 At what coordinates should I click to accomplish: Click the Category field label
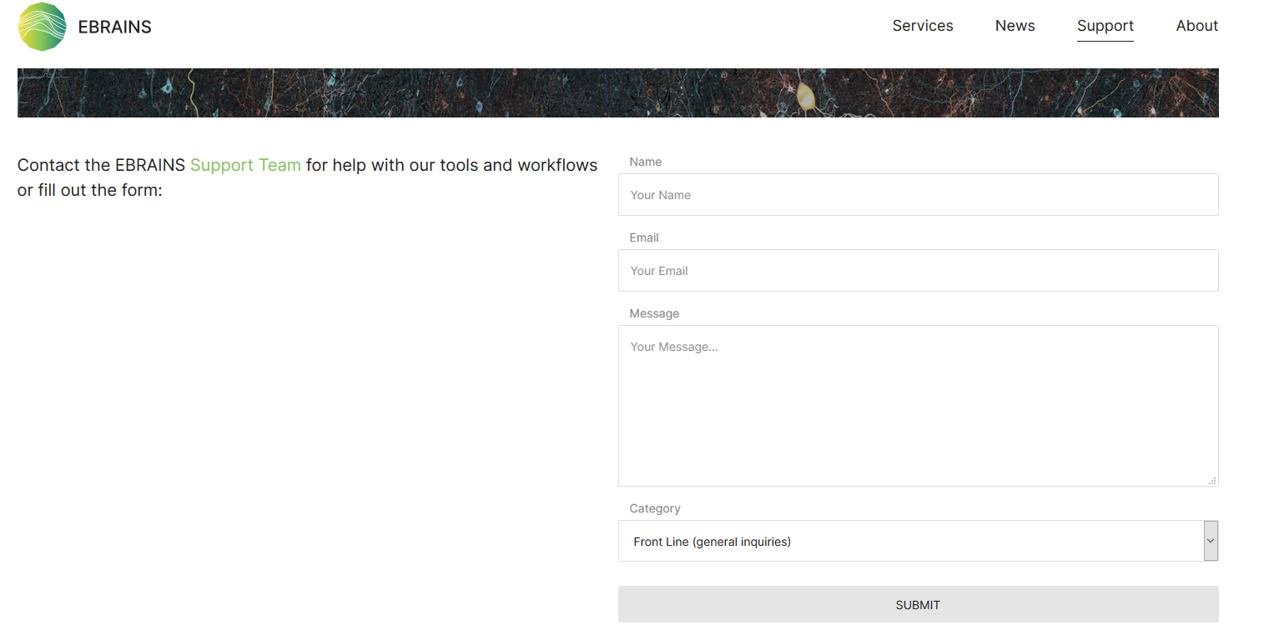pos(655,508)
